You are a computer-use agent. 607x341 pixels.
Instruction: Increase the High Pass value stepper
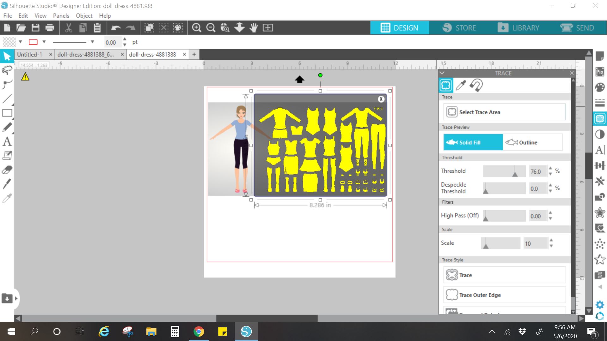pyautogui.click(x=550, y=213)
